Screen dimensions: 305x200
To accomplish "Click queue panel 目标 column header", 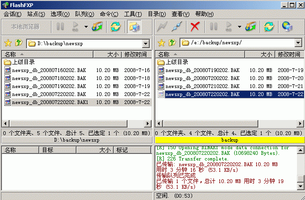I will [x=58, y=150].
